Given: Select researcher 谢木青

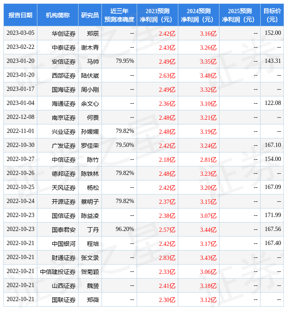Looking at the screenshot, I should (90, 48).
